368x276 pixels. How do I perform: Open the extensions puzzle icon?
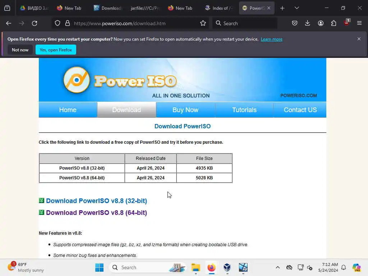(x=333, y=23)
